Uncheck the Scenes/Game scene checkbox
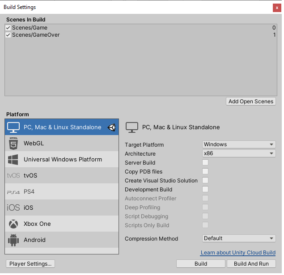 (8, 28)
